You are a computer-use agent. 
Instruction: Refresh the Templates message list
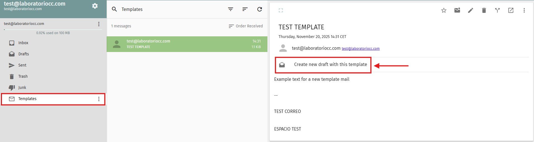coord(260,9)
